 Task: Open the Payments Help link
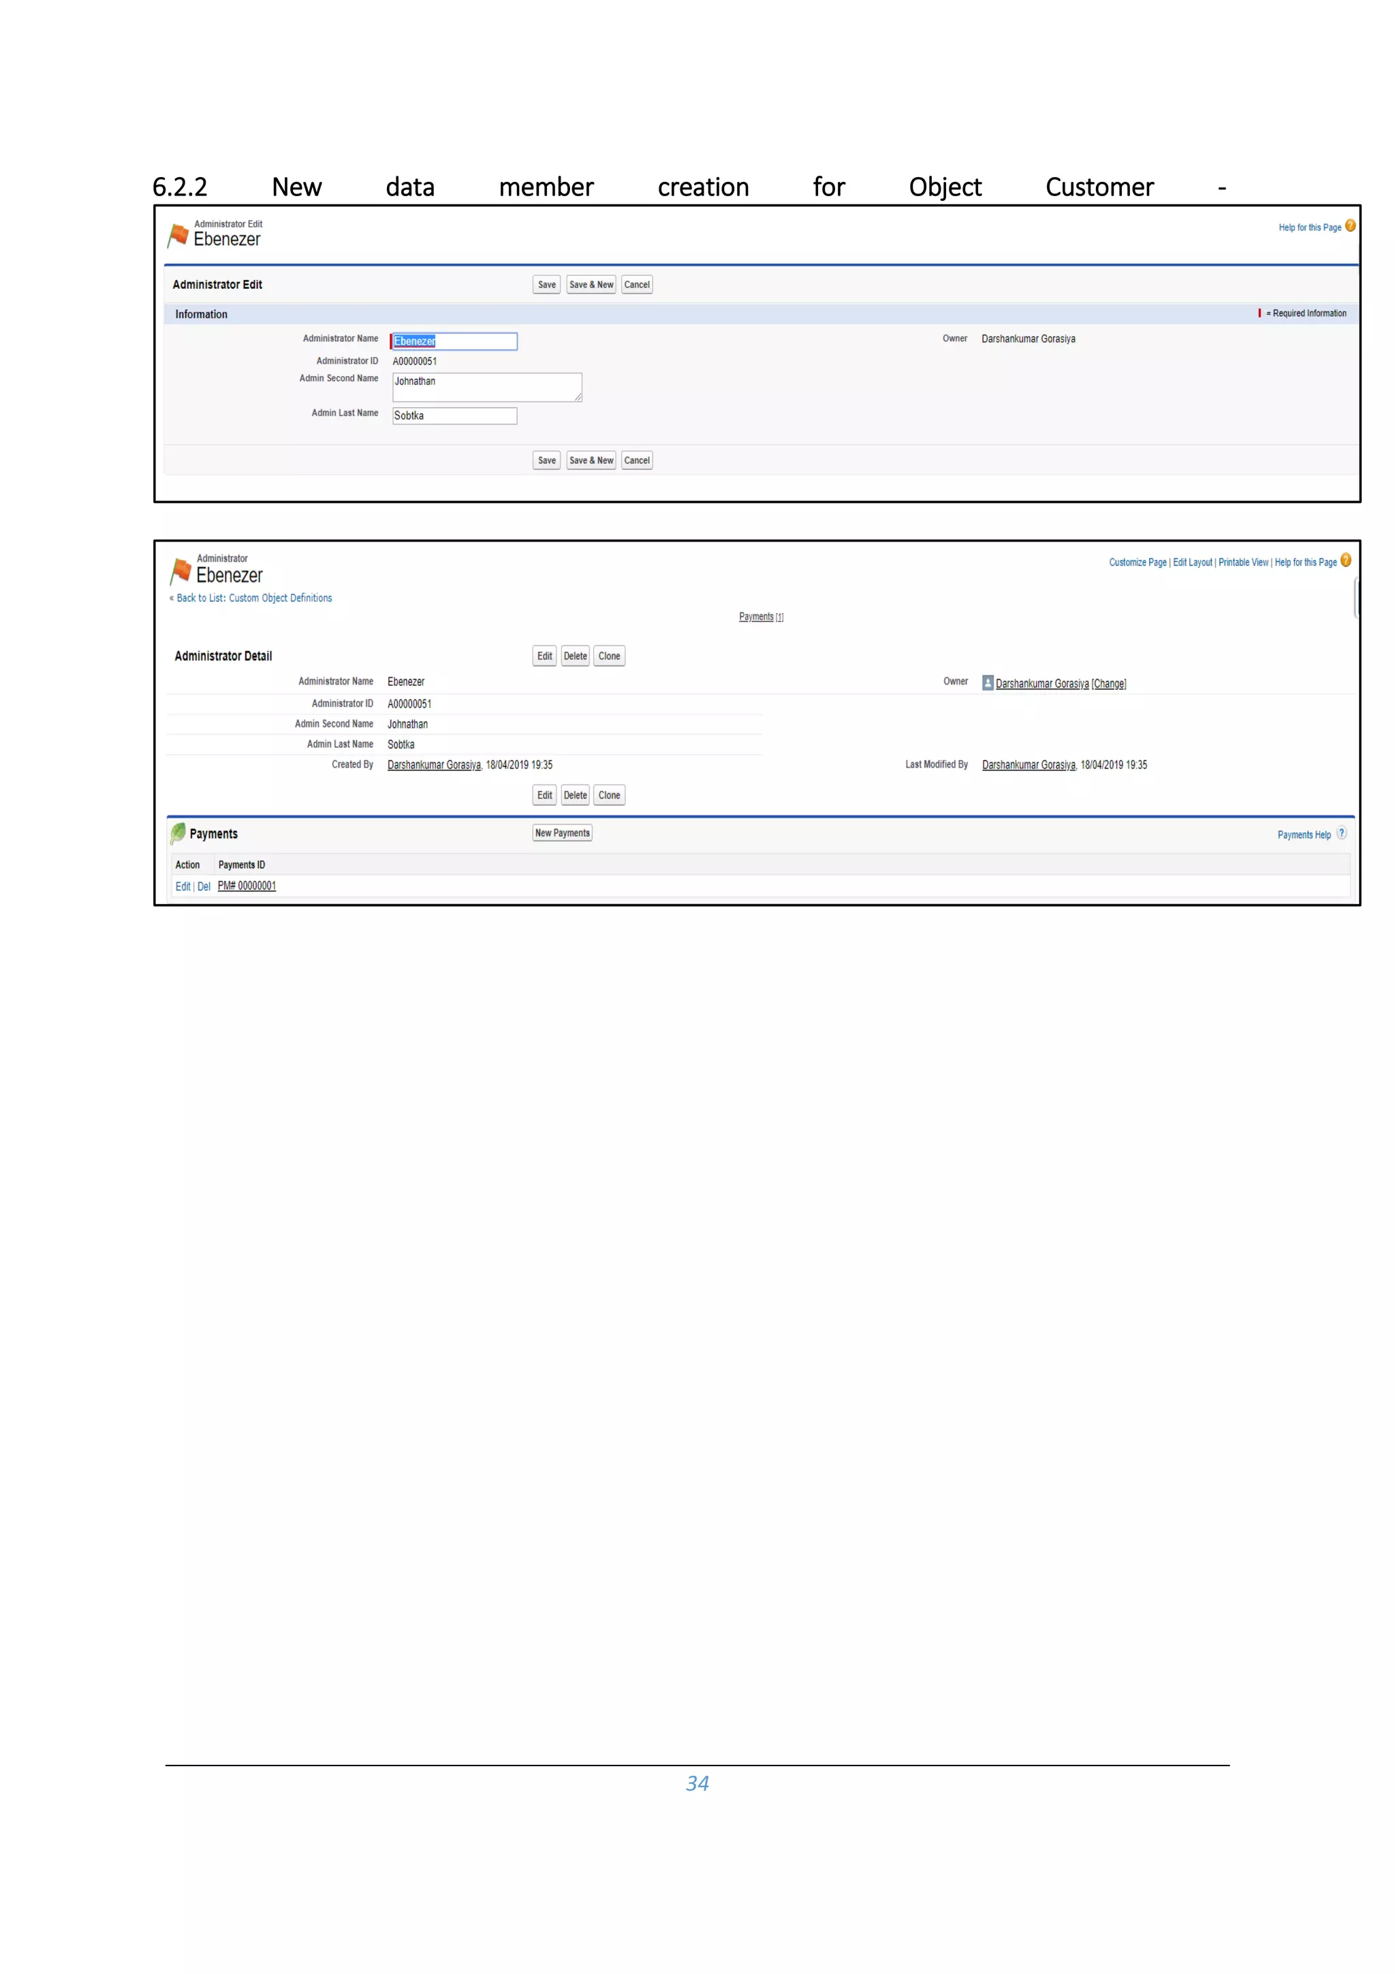[1304, 835]
